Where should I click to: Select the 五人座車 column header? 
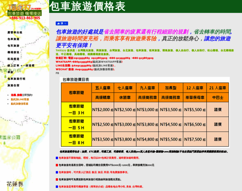pos(103,88)
